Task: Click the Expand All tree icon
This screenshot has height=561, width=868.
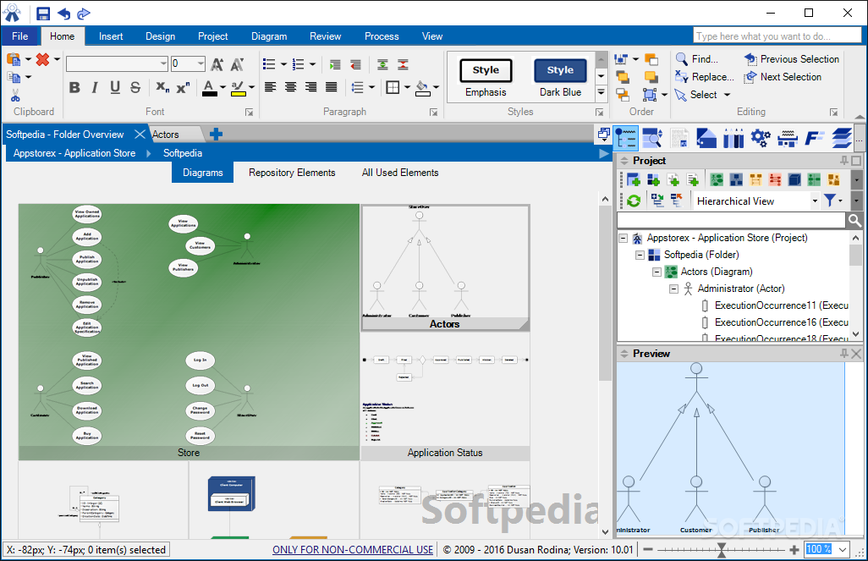Action: (x=657, y=200)
